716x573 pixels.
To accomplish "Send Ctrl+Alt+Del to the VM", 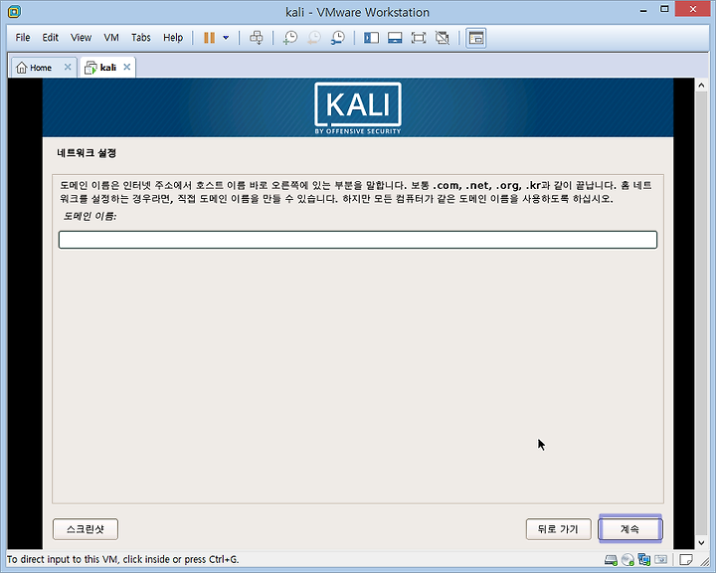I will coord(257,38).
